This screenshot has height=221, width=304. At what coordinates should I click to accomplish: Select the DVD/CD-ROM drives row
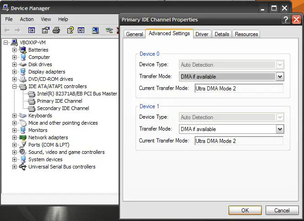pyautogui.click(x=51, y=79)
